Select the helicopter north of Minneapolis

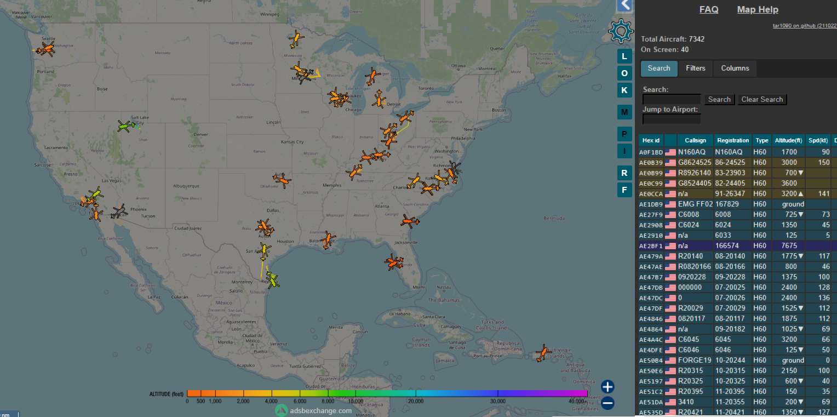coord(296,39)
